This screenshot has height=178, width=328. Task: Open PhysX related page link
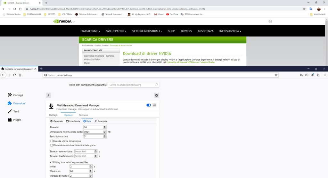coord(86,63)
